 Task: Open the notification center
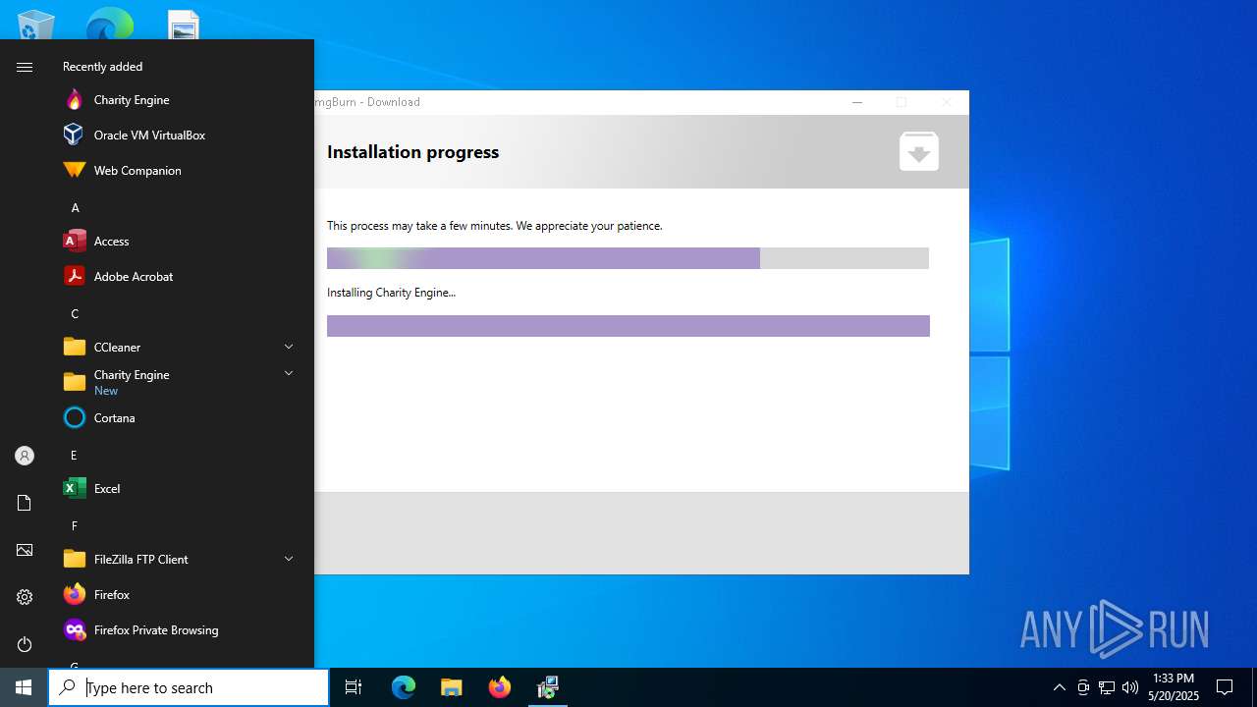[1225, 687]
